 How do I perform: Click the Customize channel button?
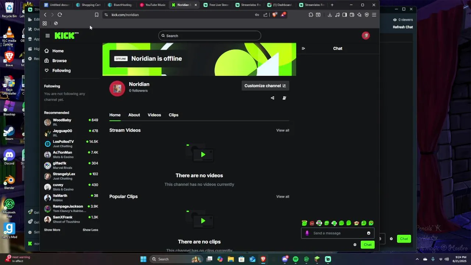(265, 86)
